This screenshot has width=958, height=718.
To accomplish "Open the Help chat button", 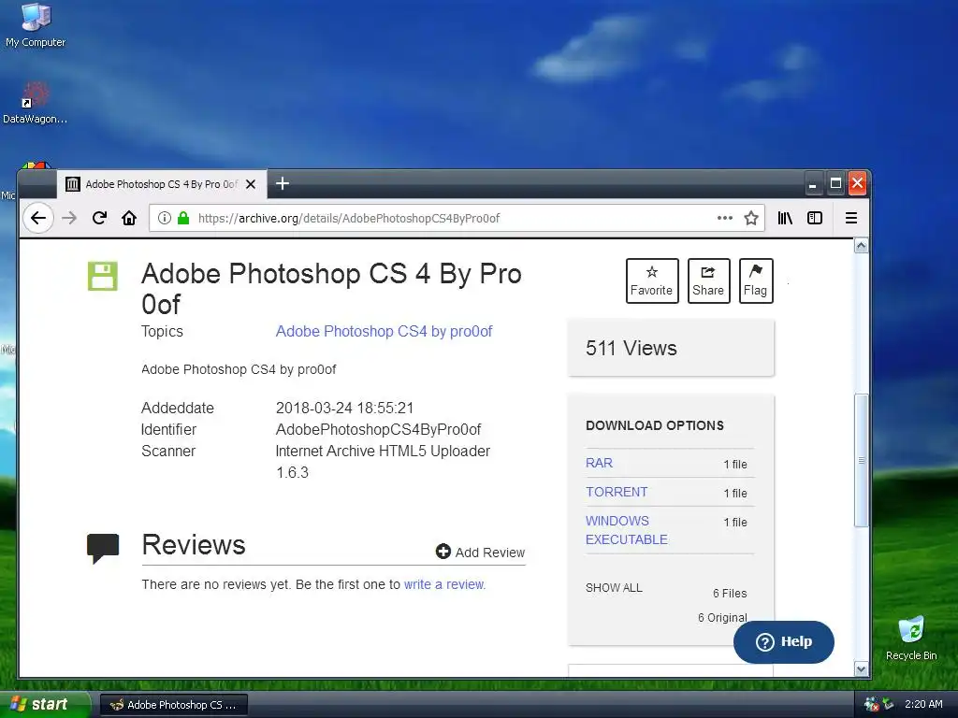I will 784,642.
